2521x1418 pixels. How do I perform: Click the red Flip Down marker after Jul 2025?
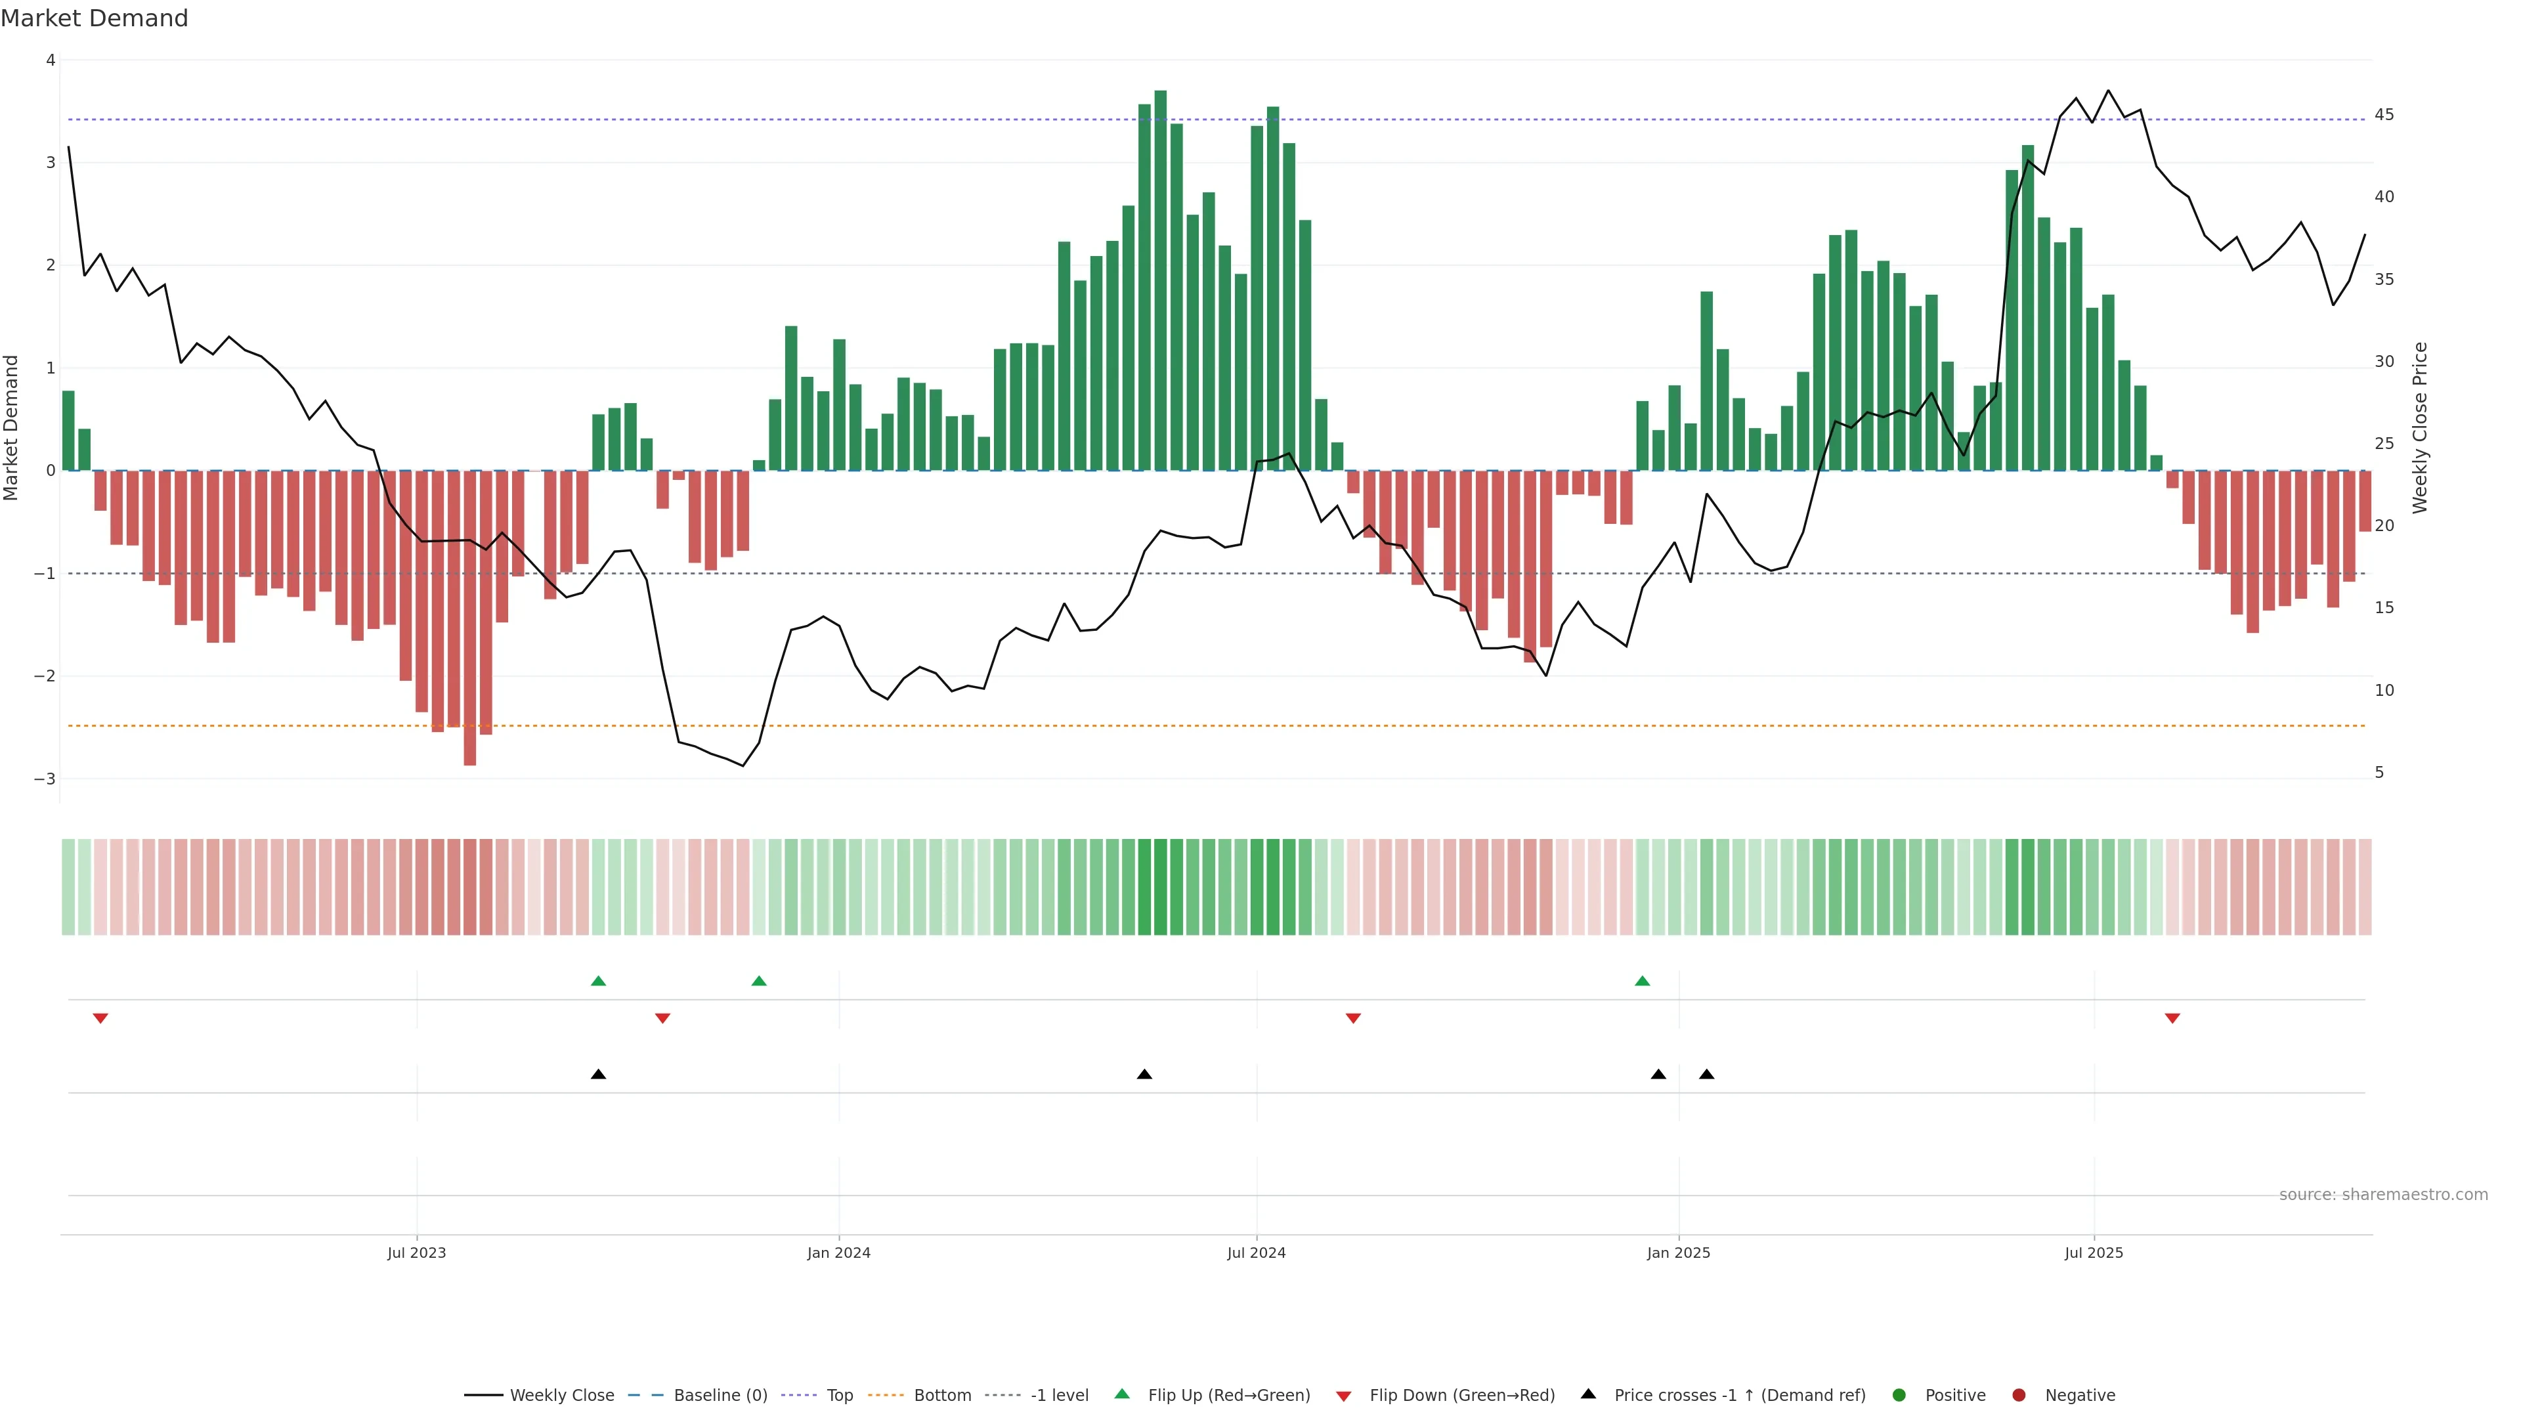coord(2172,1019)
